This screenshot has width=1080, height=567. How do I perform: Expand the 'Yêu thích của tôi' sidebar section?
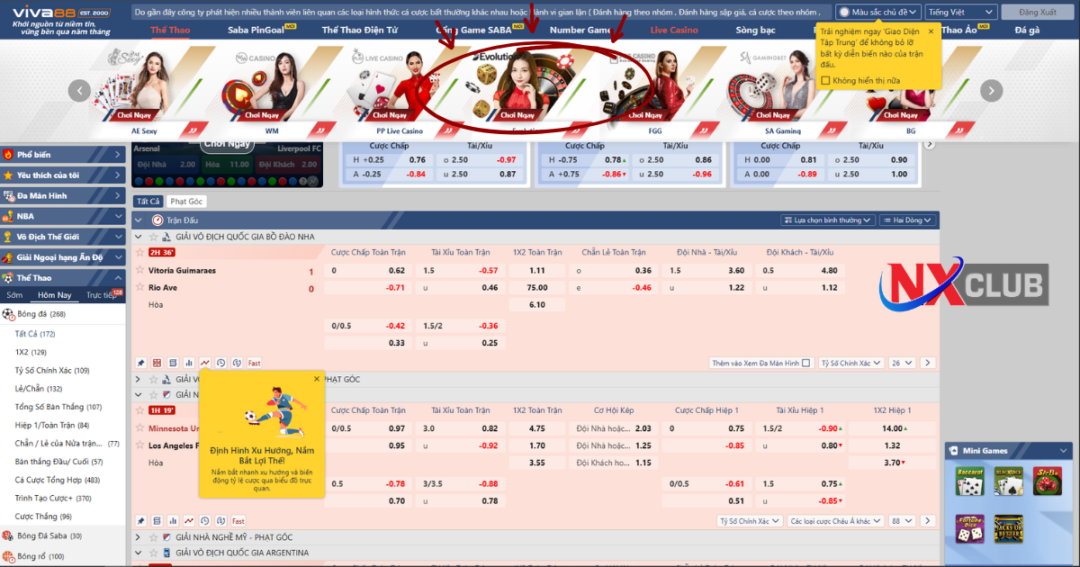(63, 175)
